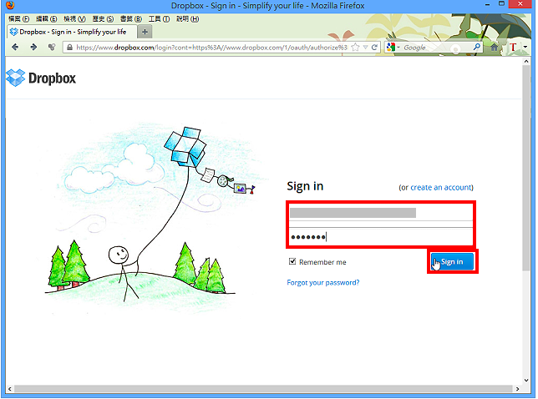This screenshot has height=399, width=538.
Task: Follow the create an account link
Action: pyautogui.click(x=441, y=188)
